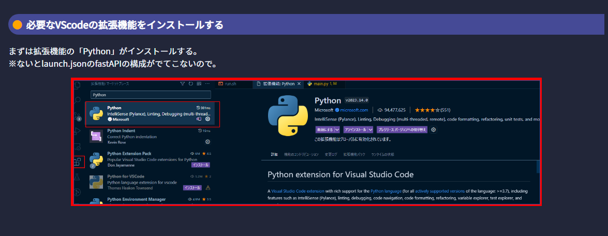
Task: Click the Python Extension Pack logo
Action: tap(96, 159)
